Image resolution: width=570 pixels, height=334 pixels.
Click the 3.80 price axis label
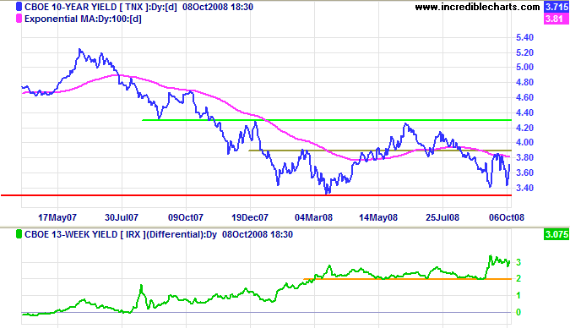pos(524,157)
